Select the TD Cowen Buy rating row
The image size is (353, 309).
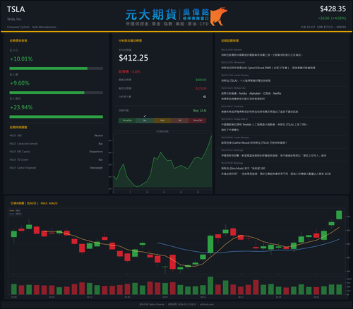pos(56,159)
